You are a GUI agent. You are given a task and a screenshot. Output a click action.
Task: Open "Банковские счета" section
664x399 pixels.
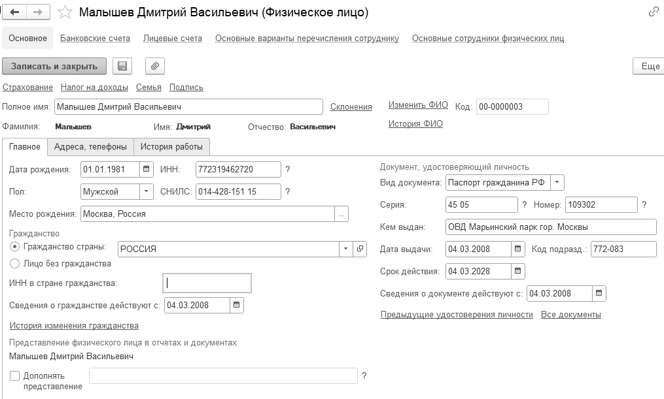[x=95, y=39]
